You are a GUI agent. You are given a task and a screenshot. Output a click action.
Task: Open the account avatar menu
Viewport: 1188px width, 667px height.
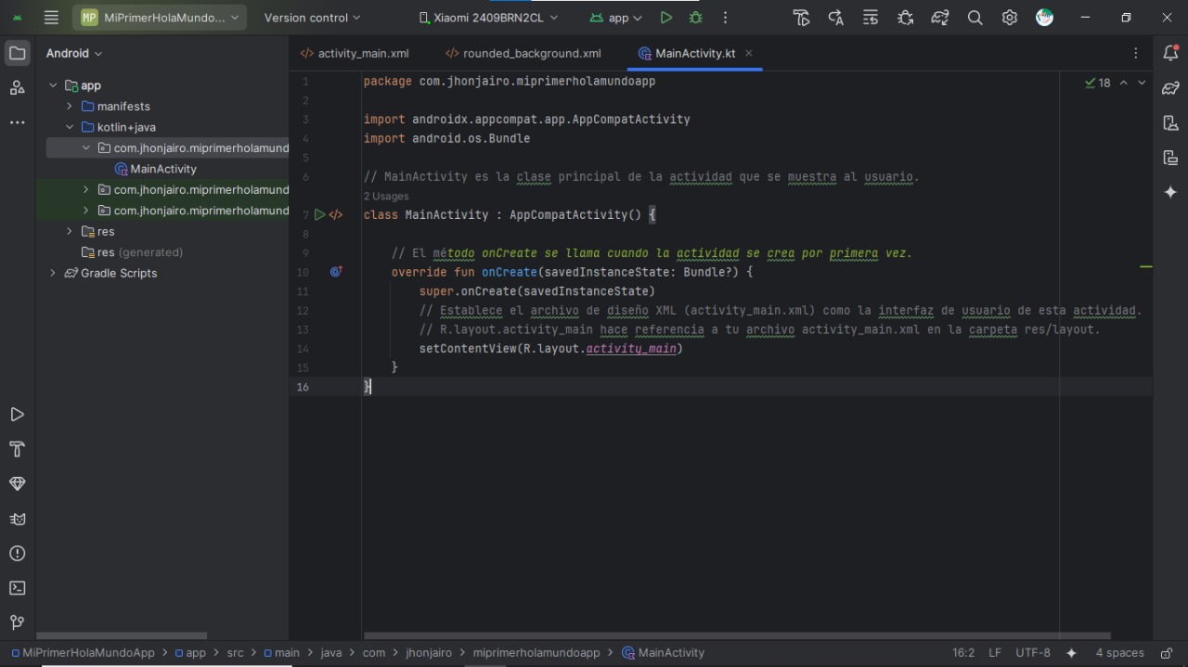[1045, 18]
